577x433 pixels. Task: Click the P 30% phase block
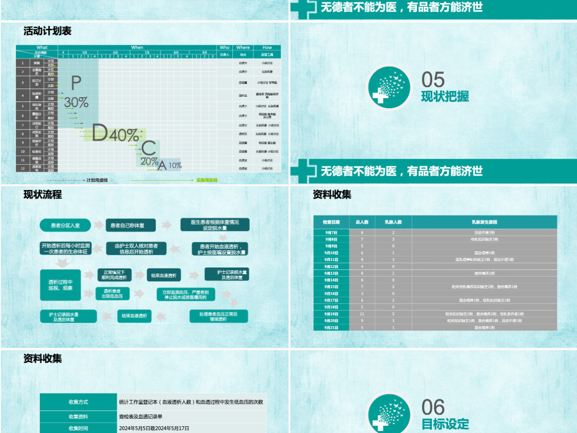click(78, 92)
